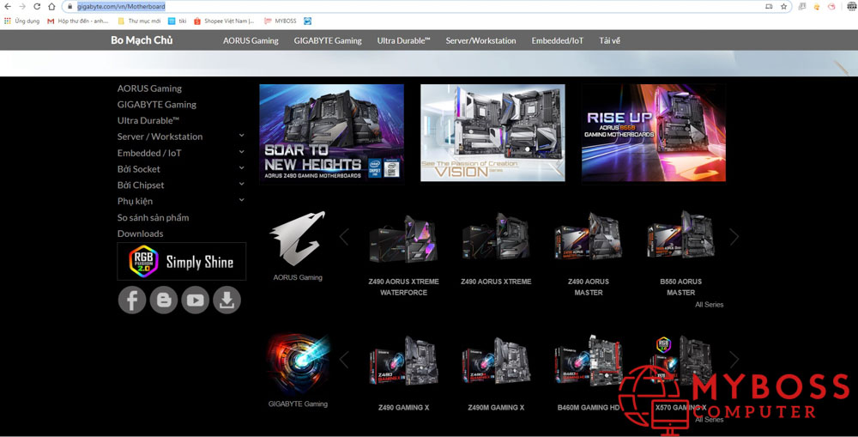Open the tiki bookmark
Image resolution: width=858 pixels, height=437 pixels.
coord(178,21)
